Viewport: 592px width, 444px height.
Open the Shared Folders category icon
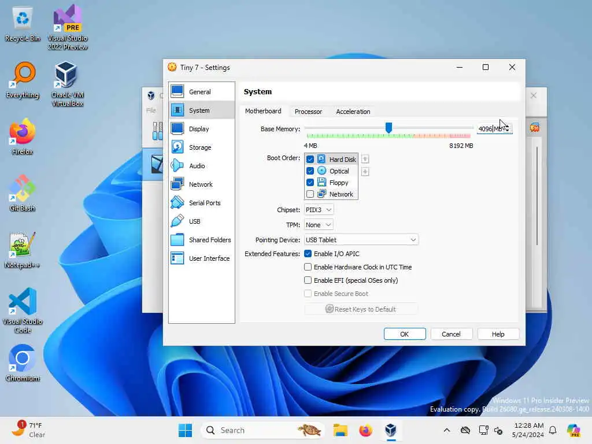[x=177, y=240]
